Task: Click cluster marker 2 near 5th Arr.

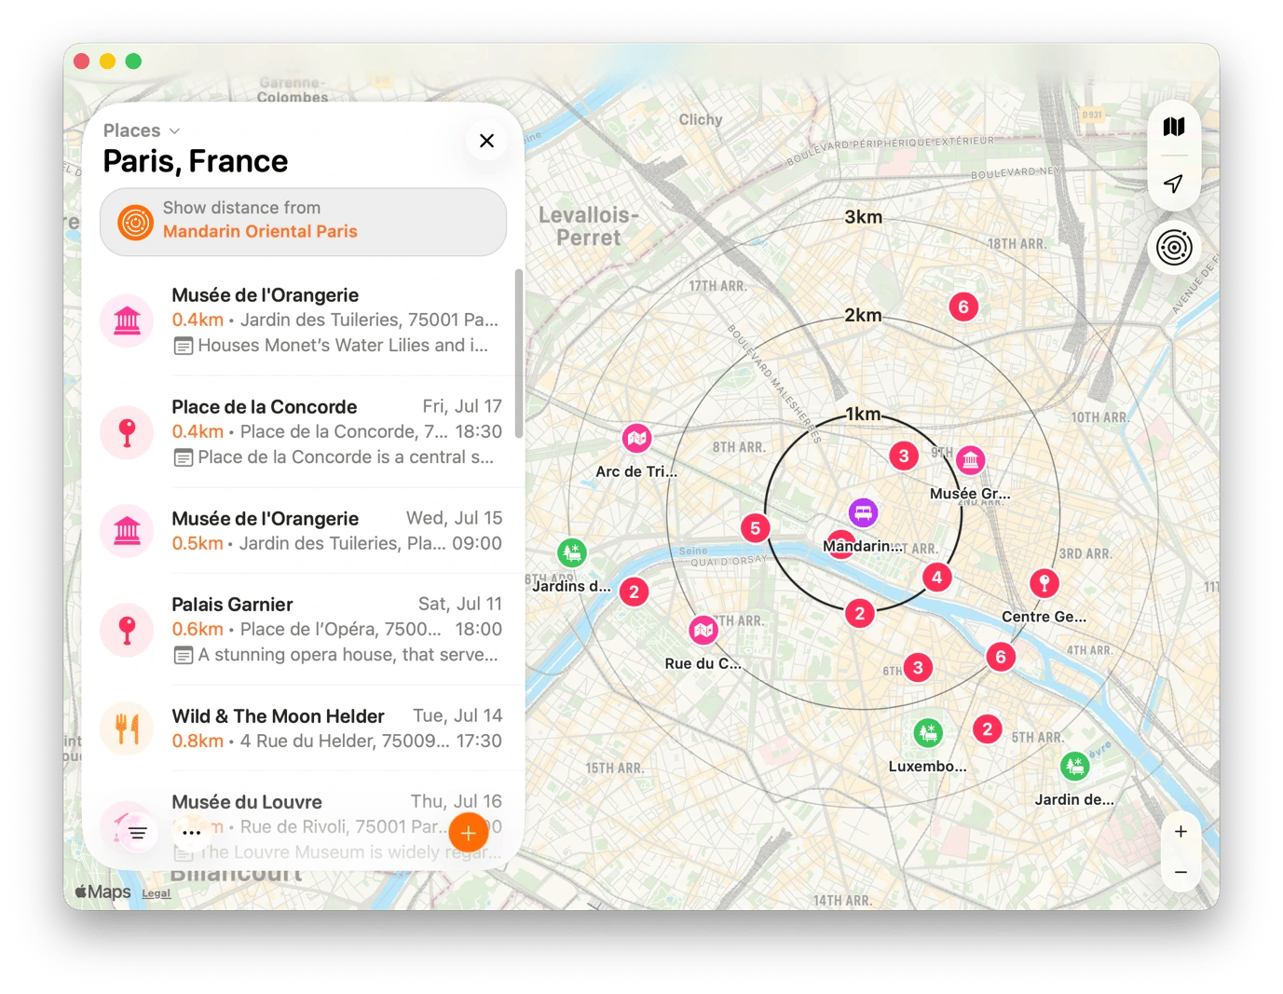Action: click(988, 729)
